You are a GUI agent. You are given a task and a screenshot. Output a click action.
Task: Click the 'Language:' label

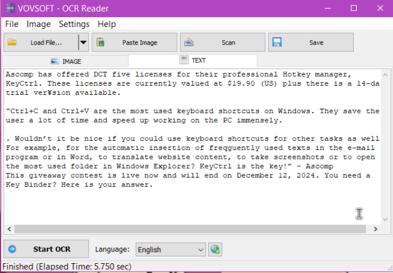pyautogui.click(x=112, y=249)
